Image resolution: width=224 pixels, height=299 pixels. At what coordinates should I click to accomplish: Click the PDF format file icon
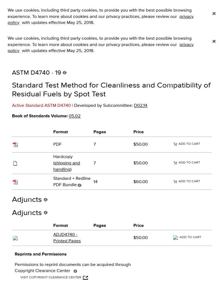click(15, 145)
